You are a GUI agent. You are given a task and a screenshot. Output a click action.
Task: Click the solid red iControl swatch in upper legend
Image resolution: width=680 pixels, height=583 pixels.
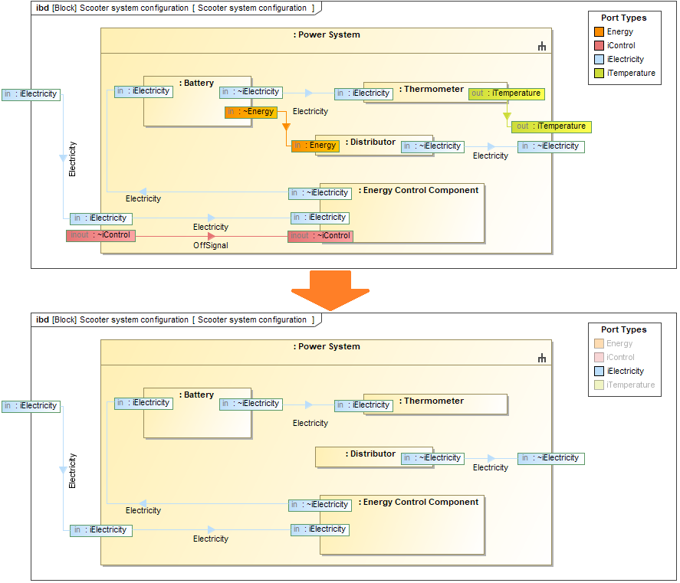pyautogui.click(x=600, y=46)
